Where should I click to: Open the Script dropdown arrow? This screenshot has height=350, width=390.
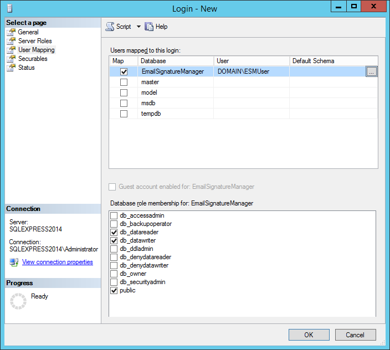(x=138, y=27)
